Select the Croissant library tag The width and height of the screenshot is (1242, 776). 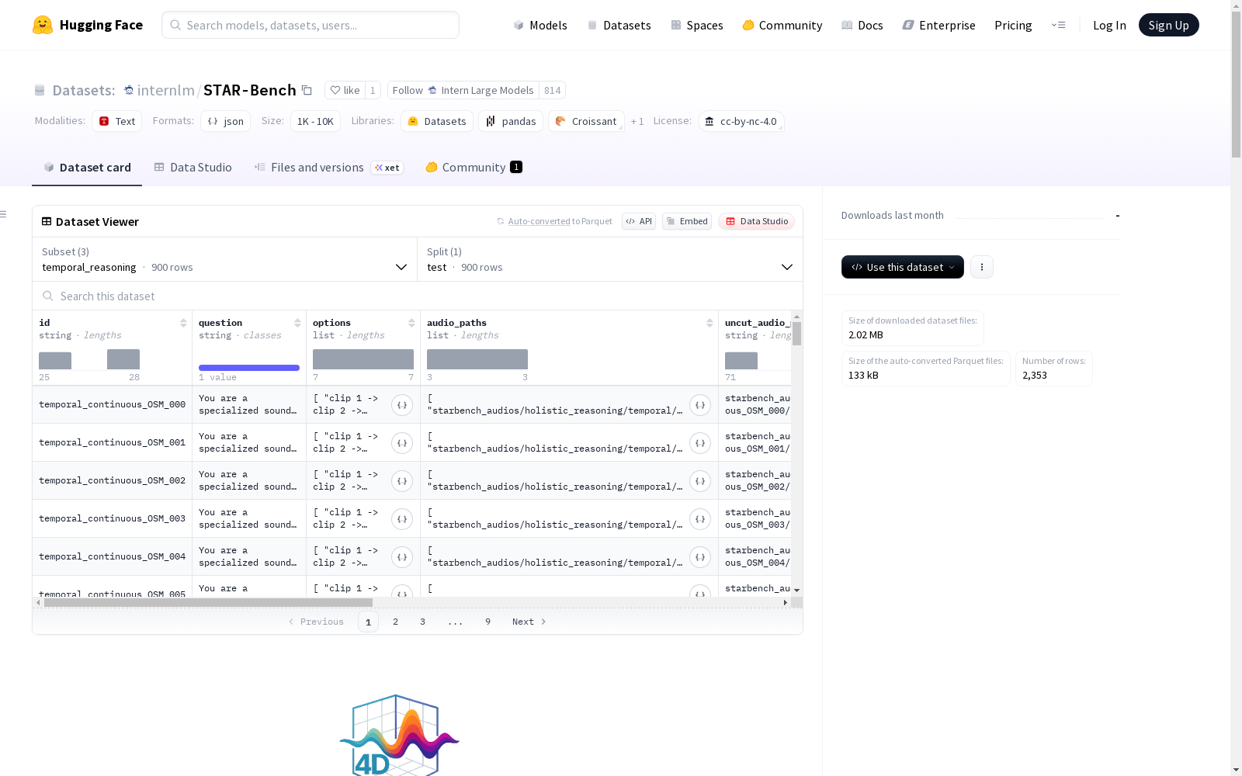click(x=586, y=121)
